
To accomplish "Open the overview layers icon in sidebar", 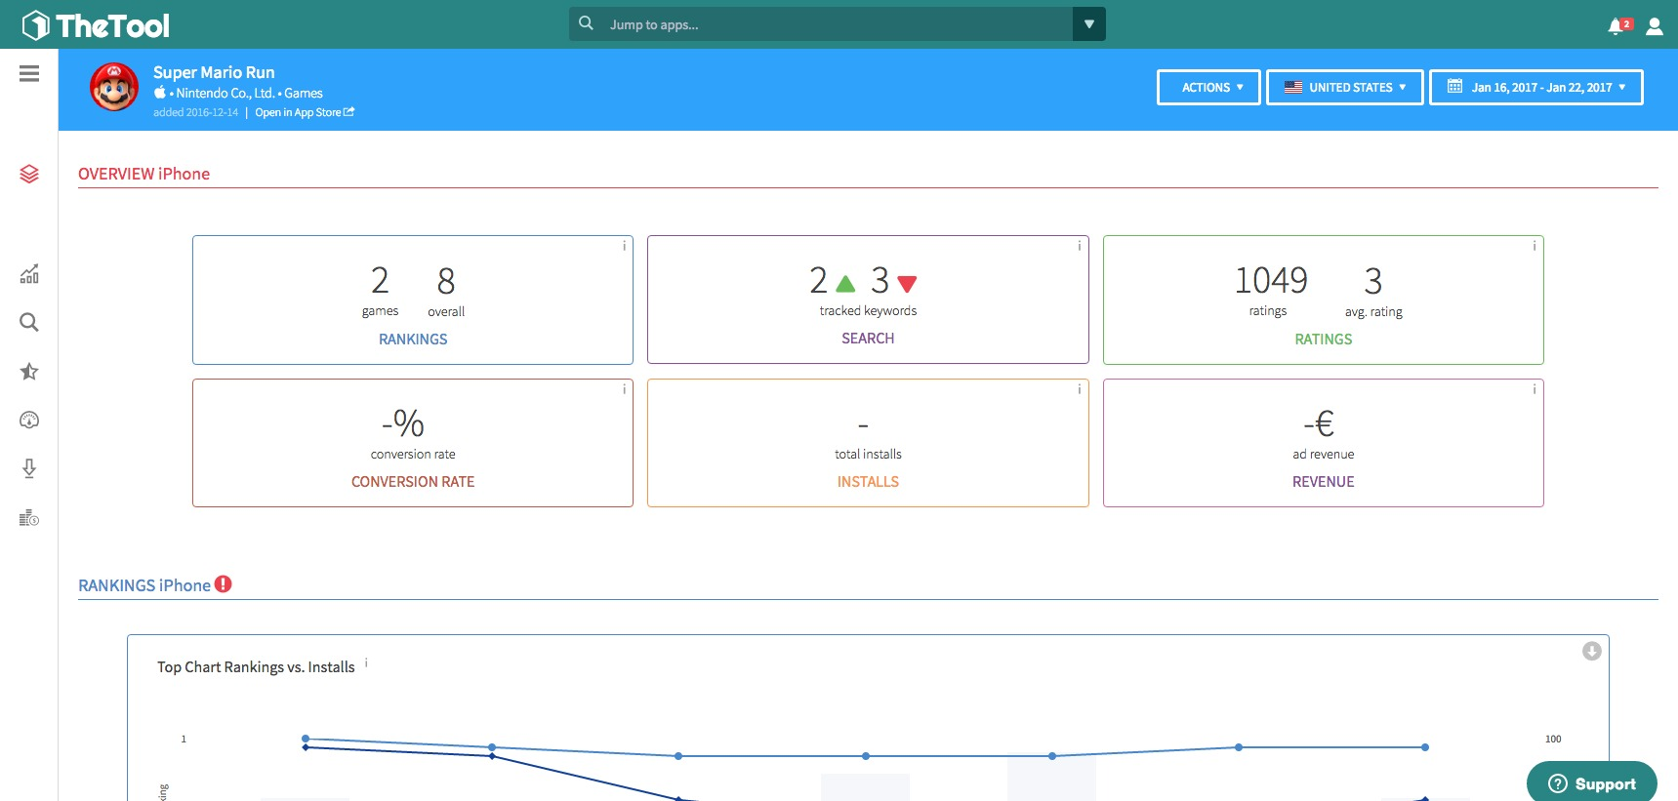I will (29, 174).
